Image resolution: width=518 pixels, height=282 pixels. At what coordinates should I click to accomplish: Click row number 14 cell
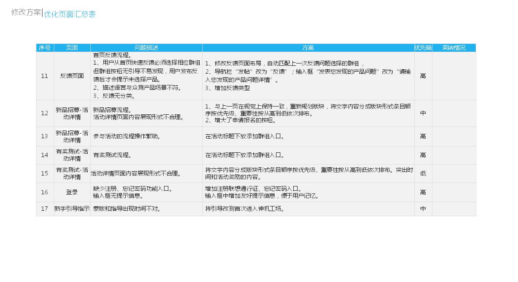tap(45, 155)
